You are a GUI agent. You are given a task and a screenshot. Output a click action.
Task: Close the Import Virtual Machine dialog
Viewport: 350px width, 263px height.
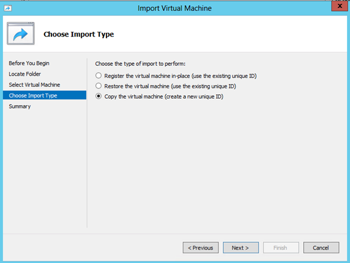[340, 6]
